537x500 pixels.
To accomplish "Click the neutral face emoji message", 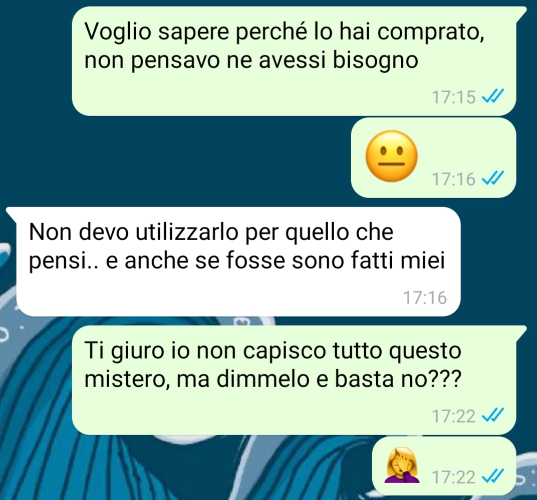I will tap(392, 156).
